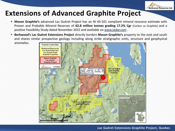175x131 pixels.
Task: Click the GC Zone resource callout box
Action: coord(92,71)
